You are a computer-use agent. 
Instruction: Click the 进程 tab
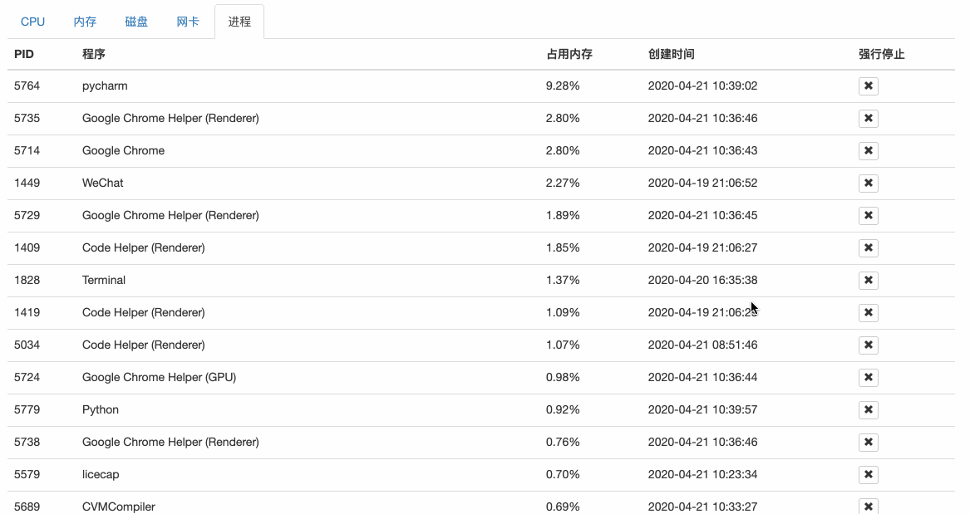tap(239, 22)
